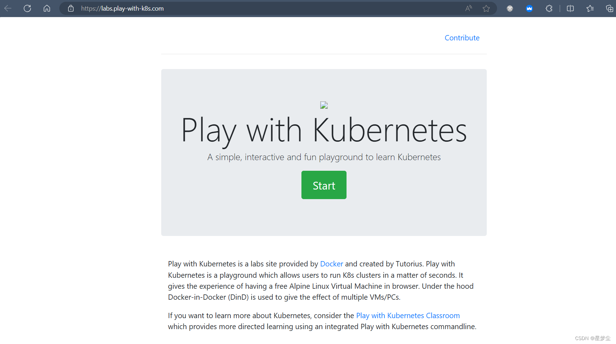Image resolution: width=616 pixels, height=344 pixels.
Task: Click the gray circular extension icon
Action: (509, 8)
